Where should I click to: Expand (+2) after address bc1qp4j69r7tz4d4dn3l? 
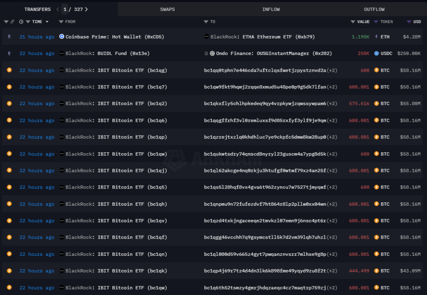(x=332, y=271)
